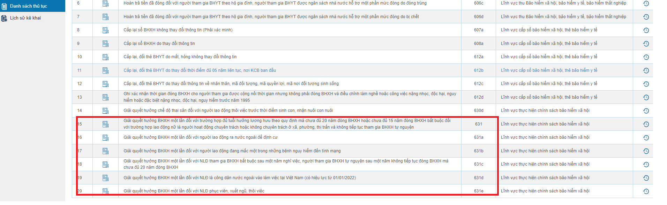The height and width of the screenshot is (205, 667).
Task: Select thai sản procedure in row 14
Action: [228, 111]
